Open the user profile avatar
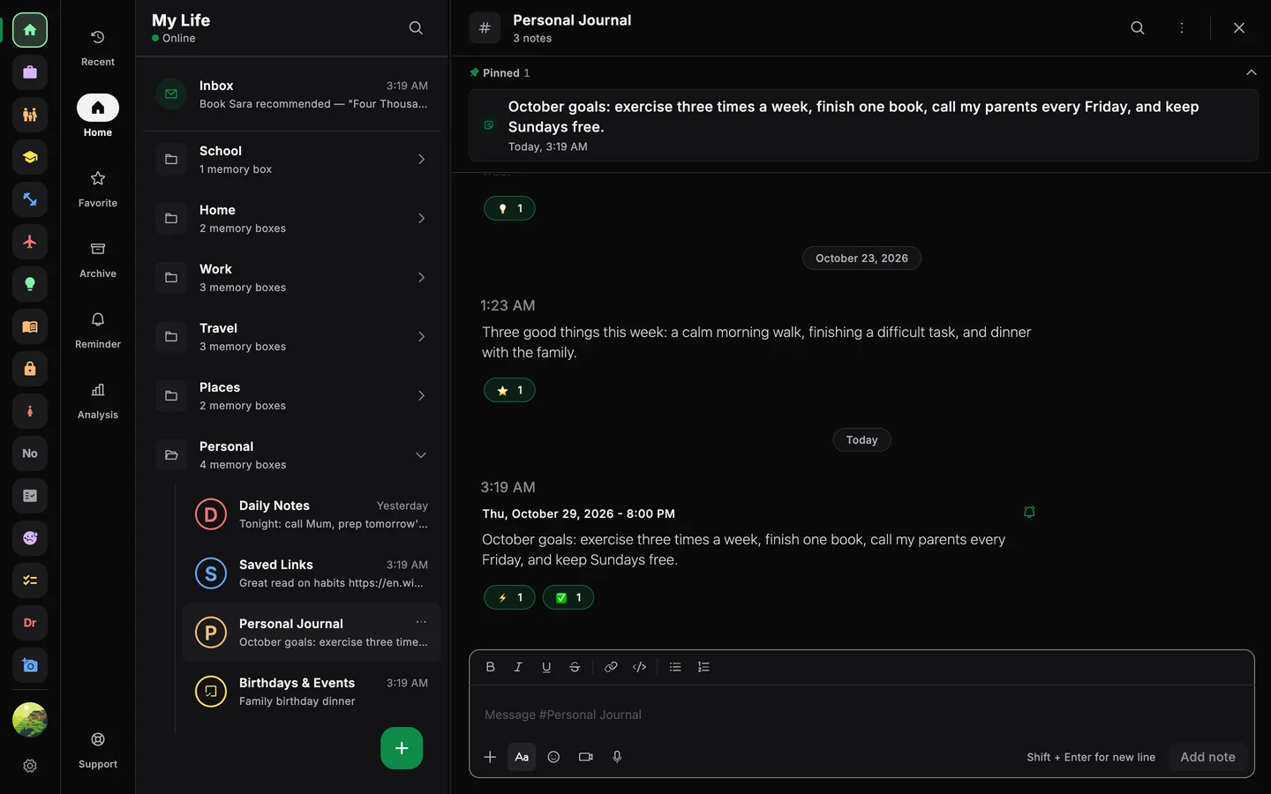This screenshot has height=794, width=1271. click(x=30, y=720)
